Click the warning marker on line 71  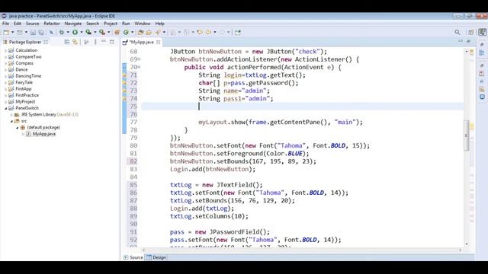(124, 75)
